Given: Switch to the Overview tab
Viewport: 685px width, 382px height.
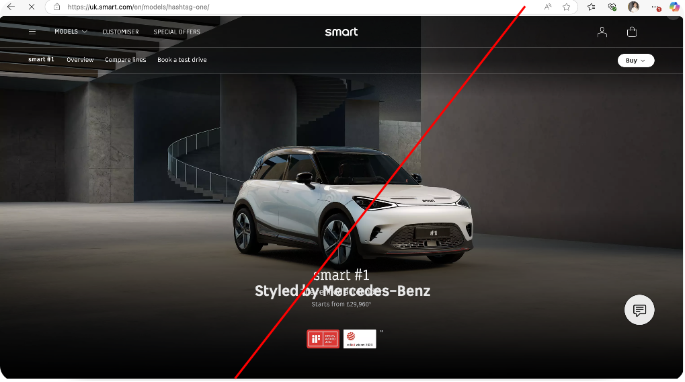Looking at the screenshot, I should point(80,60).
